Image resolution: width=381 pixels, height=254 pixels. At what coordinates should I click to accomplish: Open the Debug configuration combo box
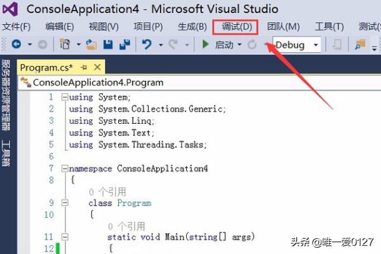297,44
